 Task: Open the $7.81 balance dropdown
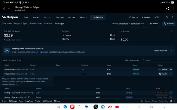[x=158, y=17]
